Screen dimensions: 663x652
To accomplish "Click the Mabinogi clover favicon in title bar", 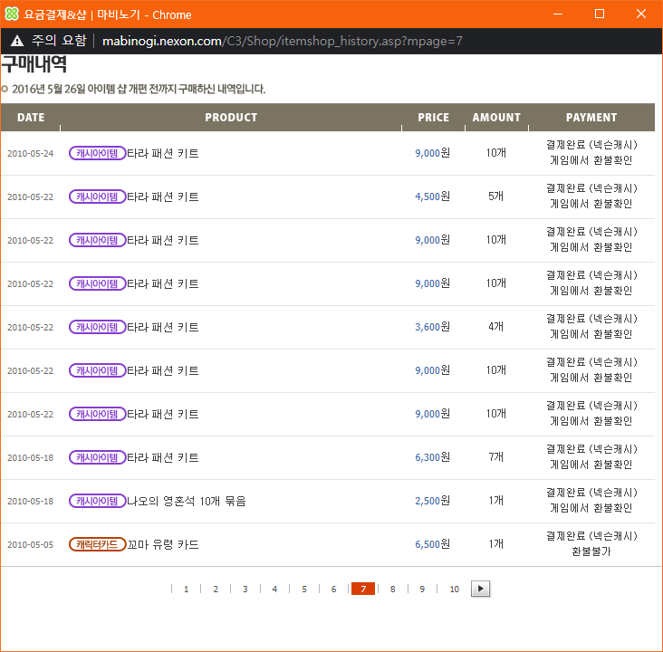I will click(12, 14).
